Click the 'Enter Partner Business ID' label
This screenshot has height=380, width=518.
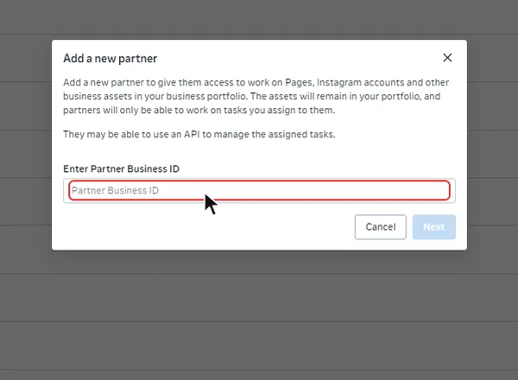tap(121, 169)
